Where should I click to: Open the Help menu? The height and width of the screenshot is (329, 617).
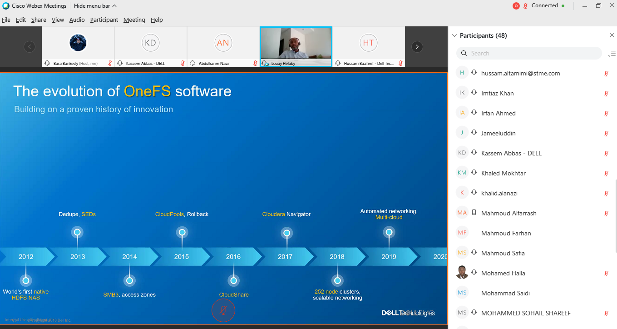point(157,20)
